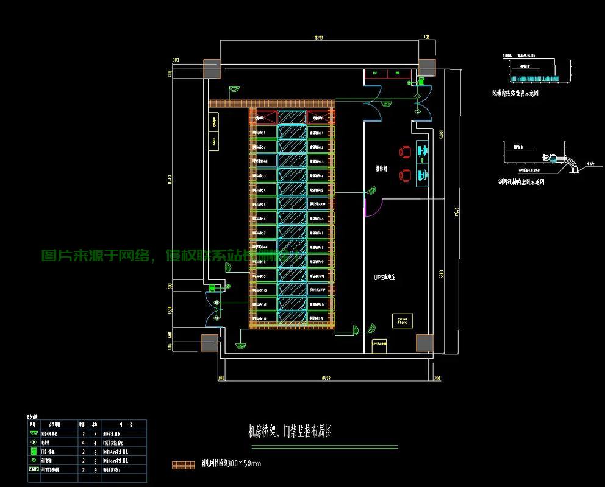Select the 5468 dimension on the right side
Image resolution: width=605 pixels, height=487 pixels.
click(442, 135)
